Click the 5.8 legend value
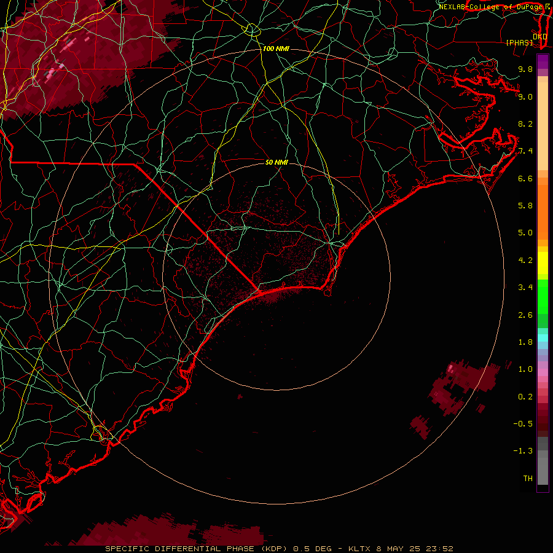 pyautogui.click(x=525, y=206)
